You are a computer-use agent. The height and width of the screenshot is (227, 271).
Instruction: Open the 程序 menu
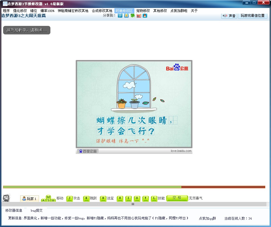[6, 11]
